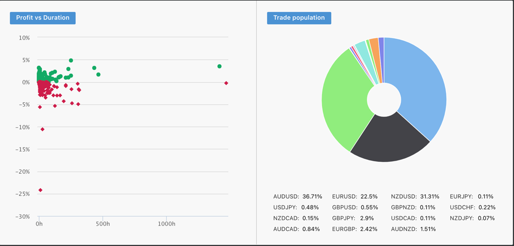Screen dimensions: 514x246
Task: Click the NZDUSD 31.31% legend entry
Action: click(415, 197)
